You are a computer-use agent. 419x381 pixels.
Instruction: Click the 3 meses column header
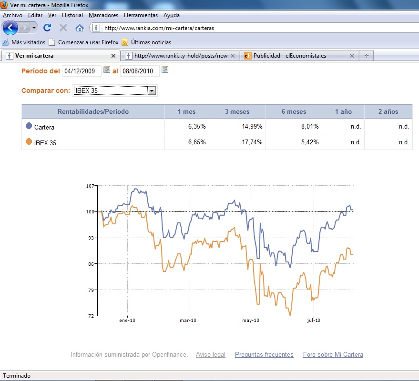[x=237, y=111]
